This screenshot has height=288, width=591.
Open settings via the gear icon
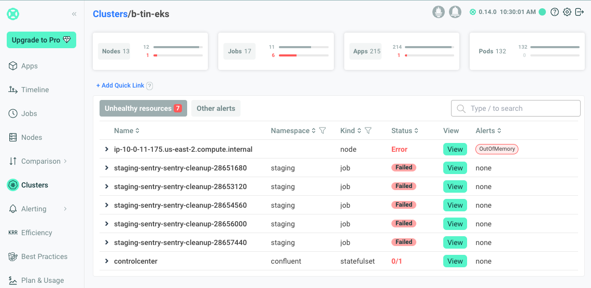(x=567, y=12)
